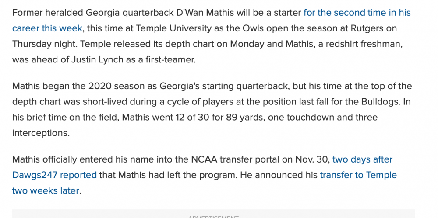Click the word "first-teamer" in the first paragraph
This screenshot has height=218, width=438.
click(x=170, y=60)
